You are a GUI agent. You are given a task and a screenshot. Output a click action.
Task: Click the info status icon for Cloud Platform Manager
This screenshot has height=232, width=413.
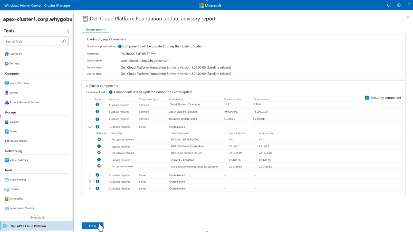(x=97, y=104)
